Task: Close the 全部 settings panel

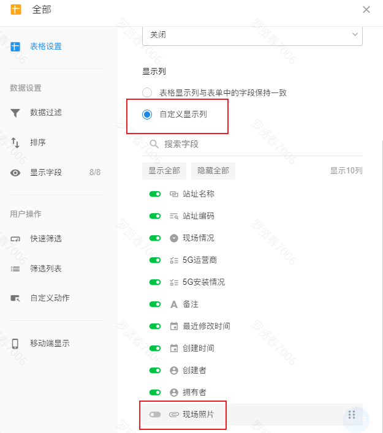Action: point(366,10)
